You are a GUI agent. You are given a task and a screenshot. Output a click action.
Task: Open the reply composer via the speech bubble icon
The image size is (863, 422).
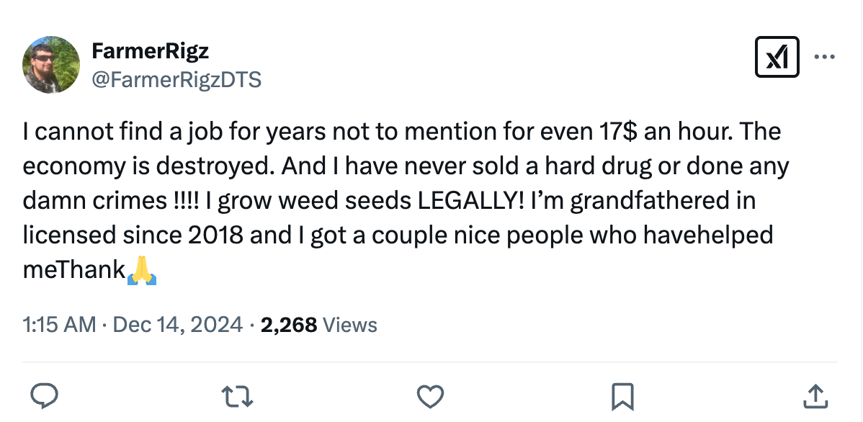45,395
